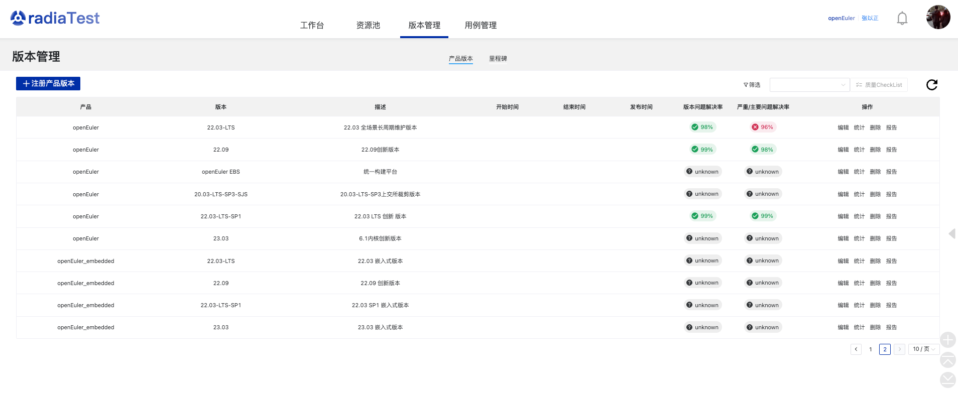The height and width of the screenshot is (393, 958).
Task: Switch to the 里程碑 tab
Action: coord(498,59)
